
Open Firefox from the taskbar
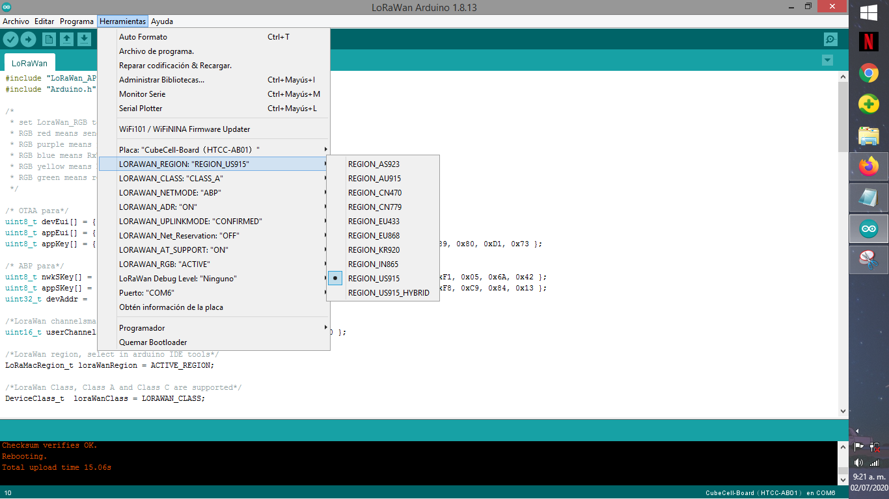point(869,167)
